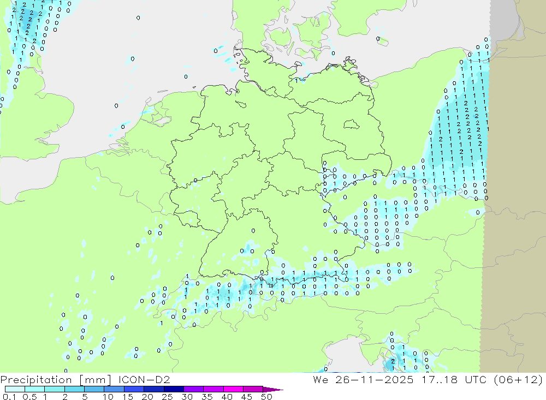Click the '25' legend scale label
This screenshot has height=400, width=546.
[x=168, y=397]
